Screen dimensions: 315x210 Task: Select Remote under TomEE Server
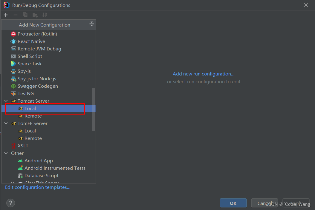coord(48,138)
